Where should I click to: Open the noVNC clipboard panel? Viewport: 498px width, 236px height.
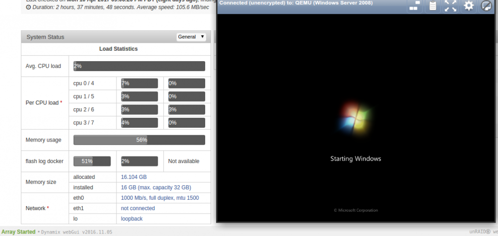433,6
